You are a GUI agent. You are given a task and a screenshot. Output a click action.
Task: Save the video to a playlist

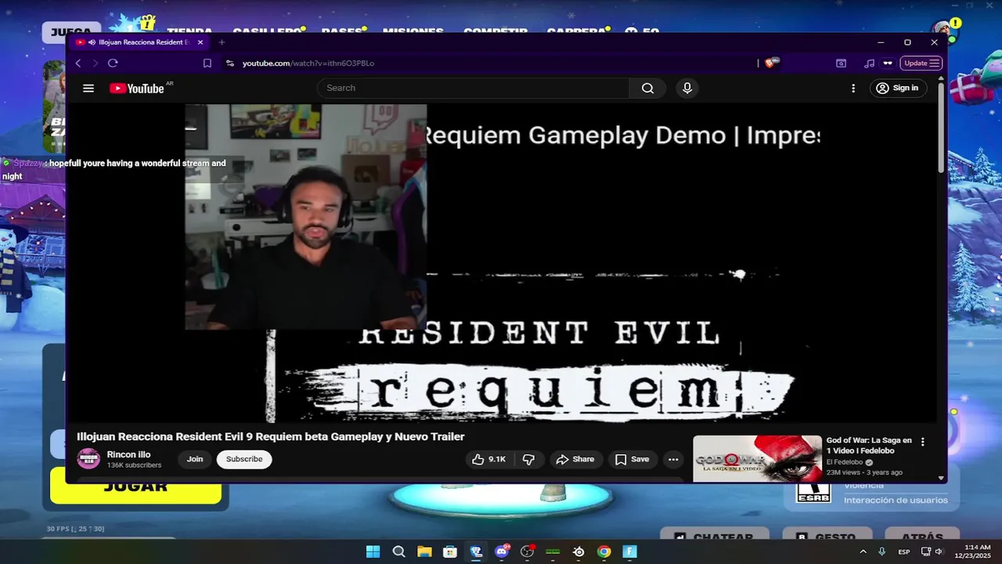[632, 459]
